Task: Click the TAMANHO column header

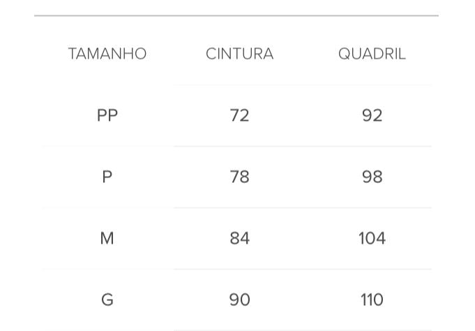Action: [107, 54]
